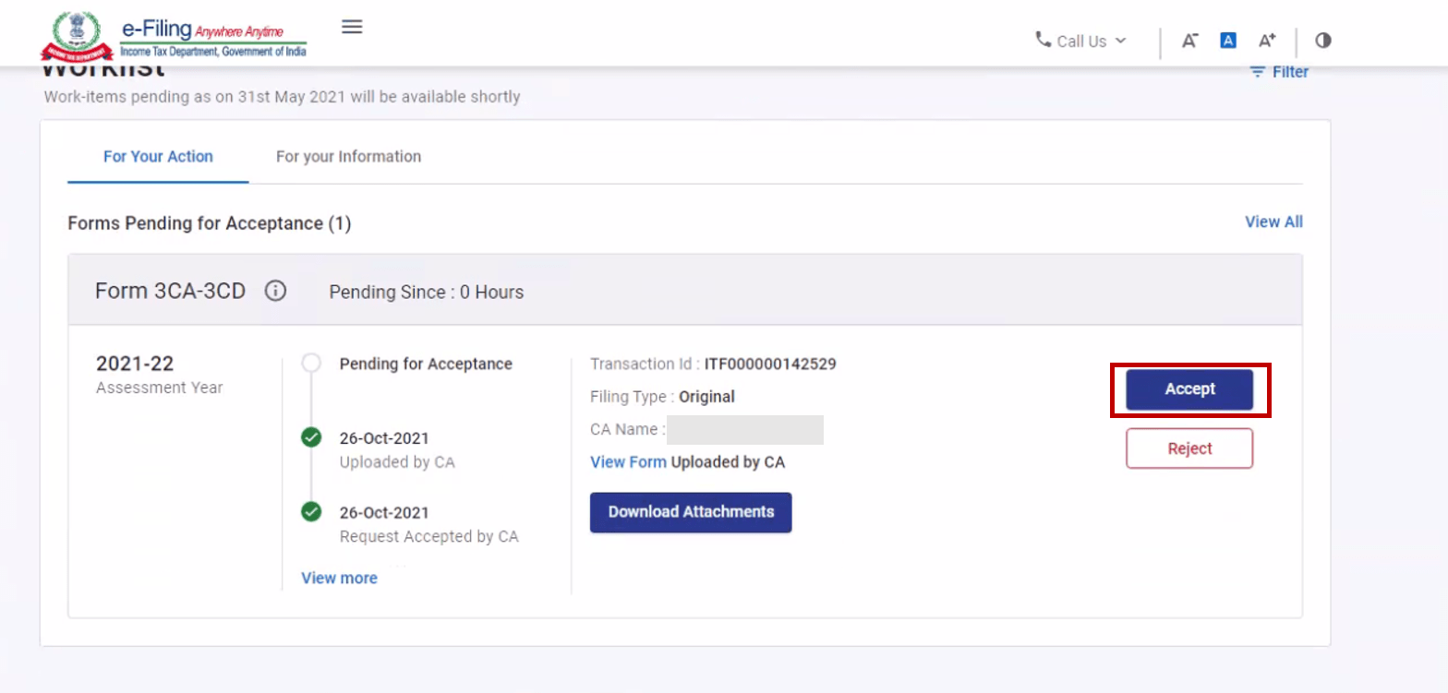Image resolution: width=1448 pixels, height=693 pixels.
Task: Reject the pending form
Action: point(1189,448)
